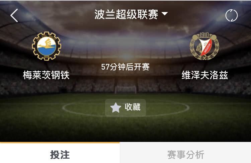Tap the star icon beside 收藏

115,107
